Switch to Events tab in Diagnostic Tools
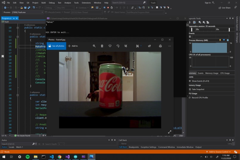This screenshot has height=160, width=240. 200,73
